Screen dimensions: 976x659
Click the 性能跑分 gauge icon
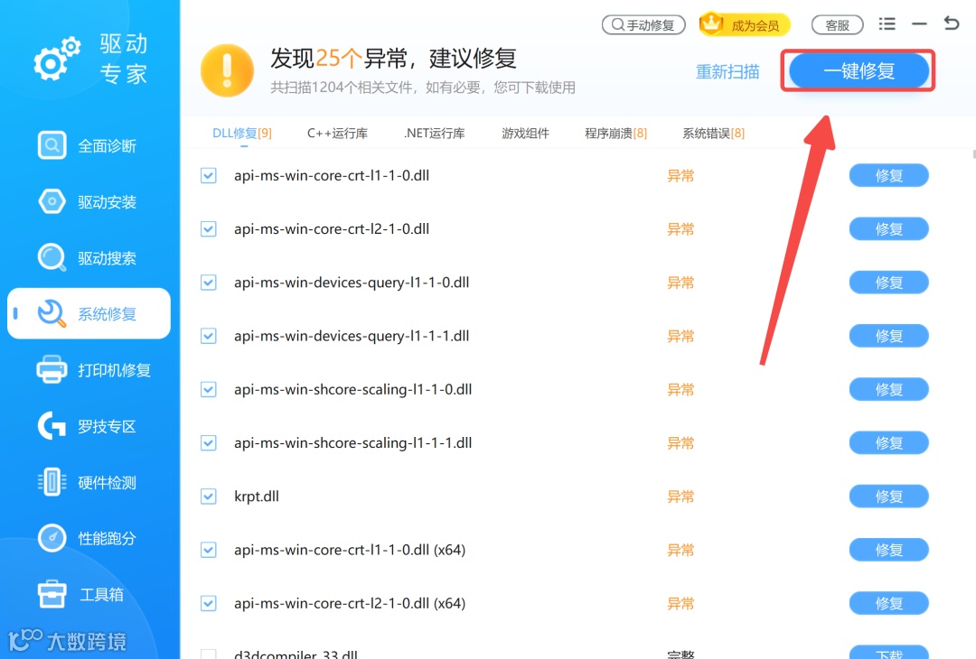(x=52, y=538)
